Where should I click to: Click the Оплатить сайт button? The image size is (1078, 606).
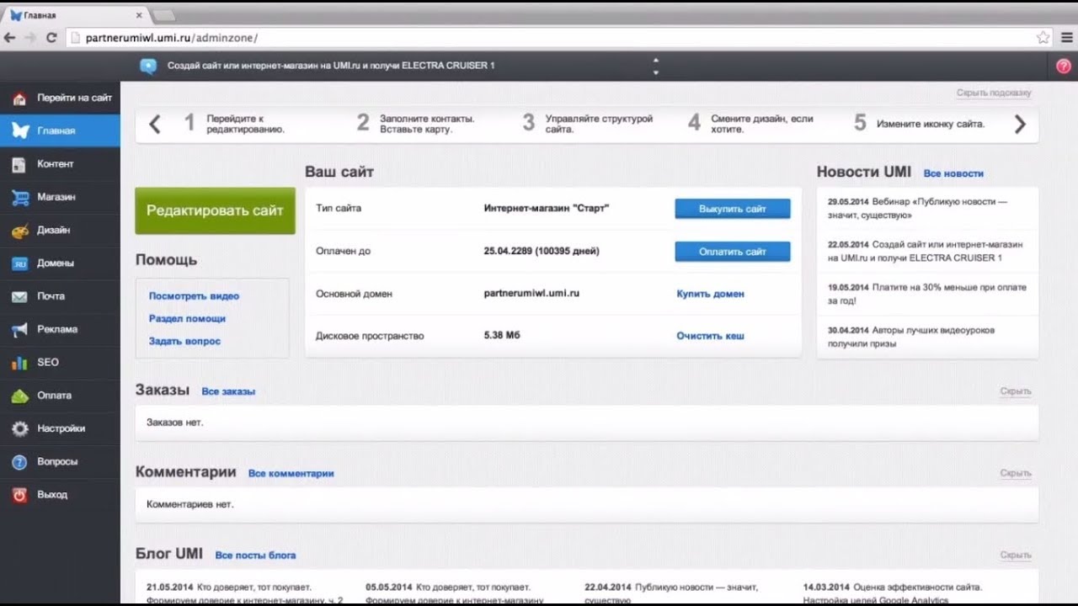tap(733, 252)
